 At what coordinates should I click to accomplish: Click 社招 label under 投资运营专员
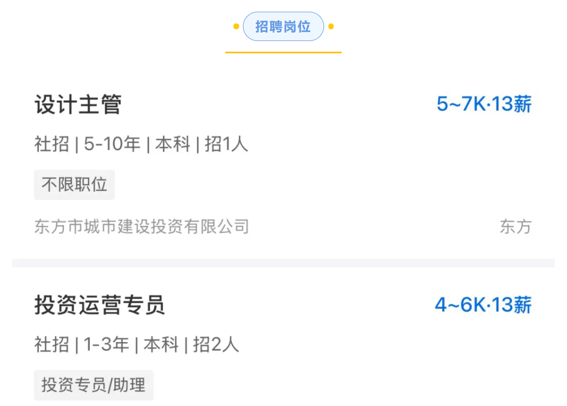[x=51, y=345]
